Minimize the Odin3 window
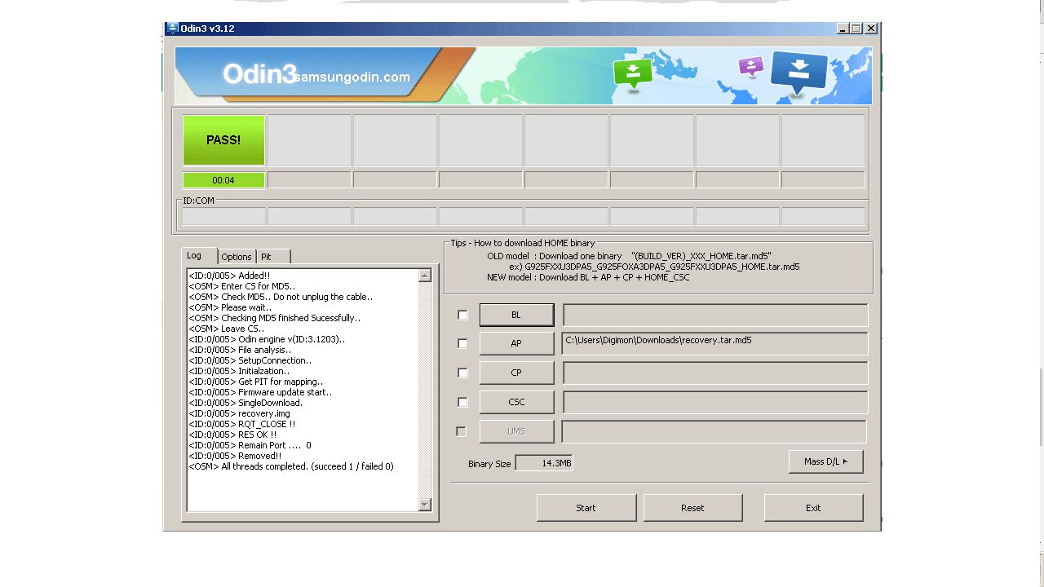 pos(843,29)
